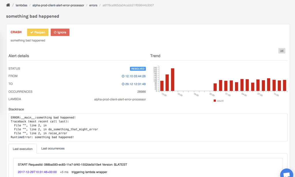The width and height of the screenshot is (295, 177).
Task: Click the clock icon beside the FROM timestamp
Action: click(x=123, y=76)
